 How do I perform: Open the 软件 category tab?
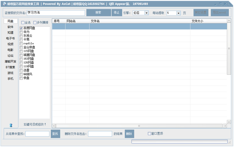[11, 27]
